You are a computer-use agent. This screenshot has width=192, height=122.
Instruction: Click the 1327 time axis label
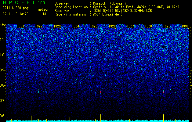point(131,26)
